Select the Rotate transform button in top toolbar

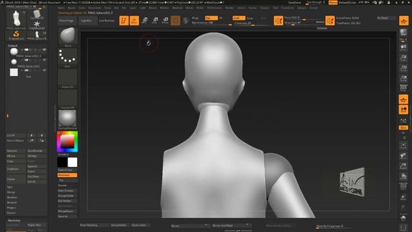(x=165, y=21)
